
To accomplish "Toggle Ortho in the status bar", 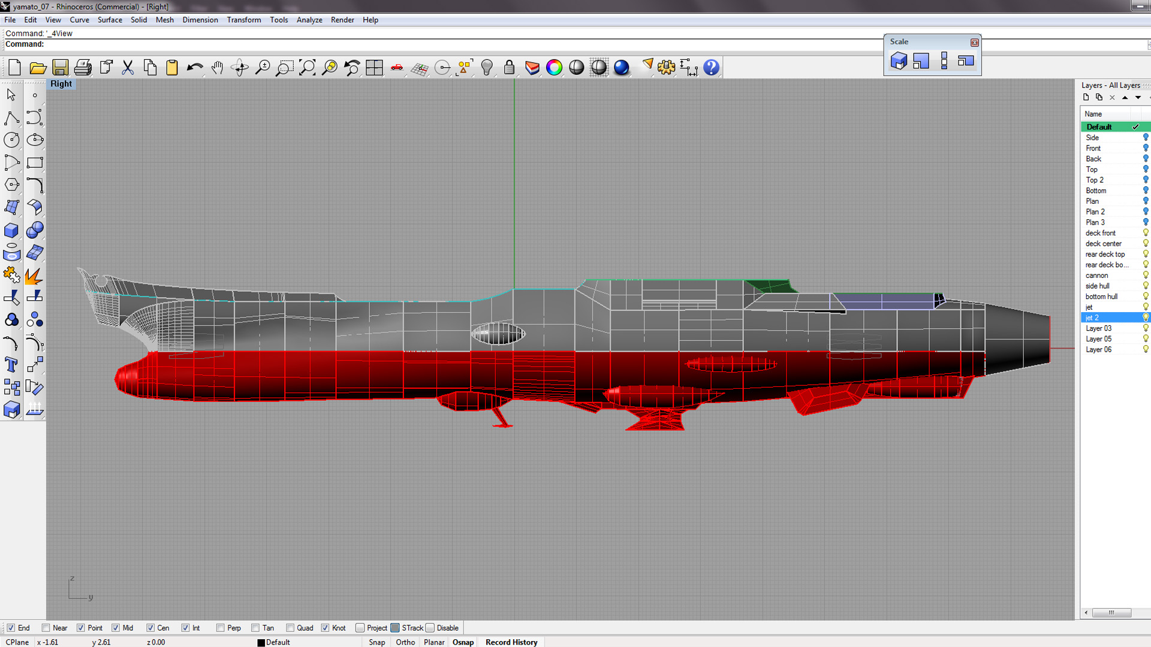I will coord(405,642).
